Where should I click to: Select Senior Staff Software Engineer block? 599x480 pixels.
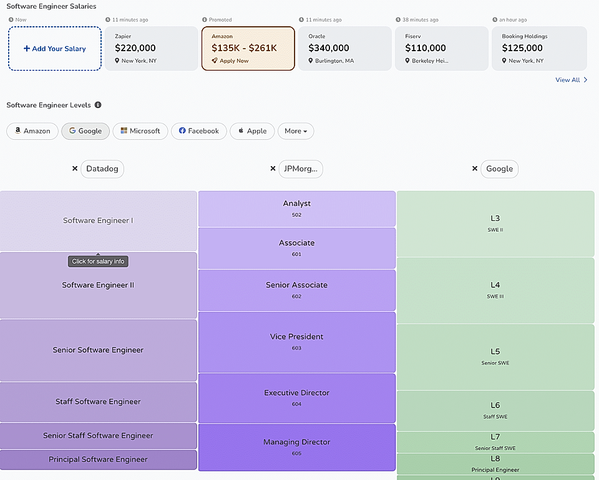(98, 436)
